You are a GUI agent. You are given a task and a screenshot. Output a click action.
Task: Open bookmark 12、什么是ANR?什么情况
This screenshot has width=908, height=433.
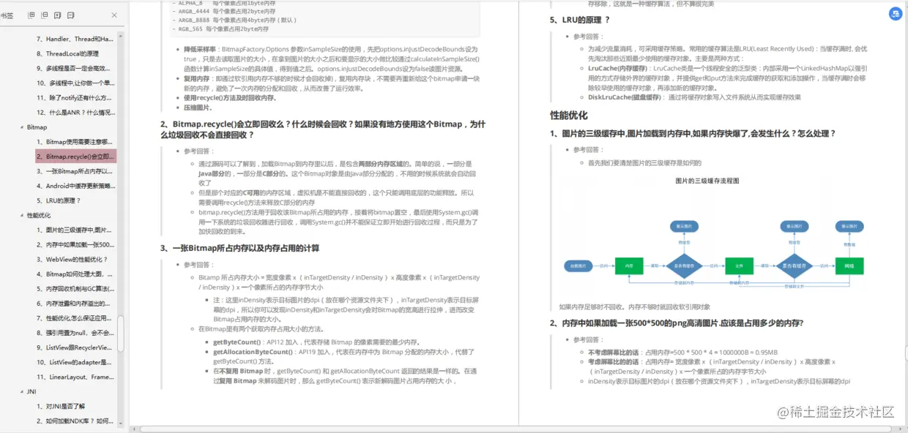(75, 112)
